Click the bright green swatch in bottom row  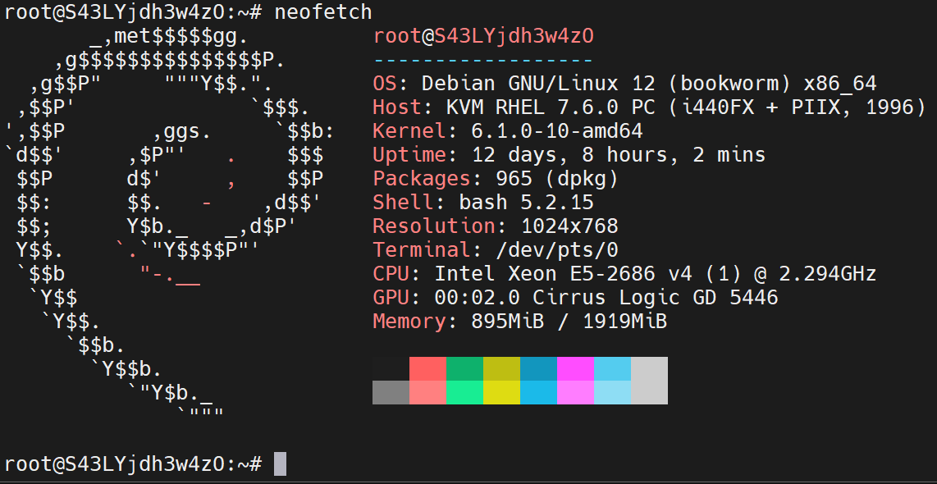(464, 392)
